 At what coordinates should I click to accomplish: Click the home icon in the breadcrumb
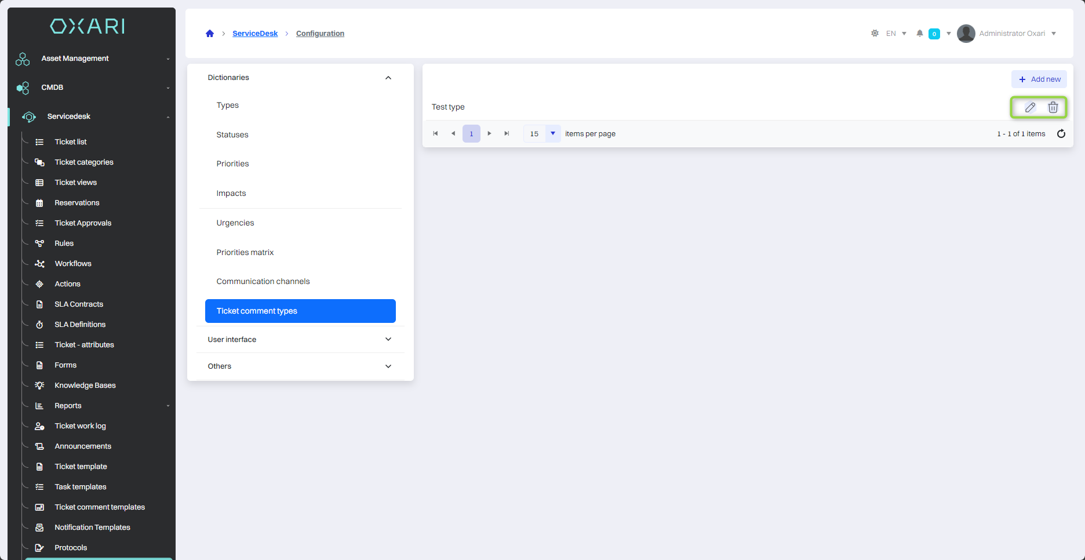[210, 34]
